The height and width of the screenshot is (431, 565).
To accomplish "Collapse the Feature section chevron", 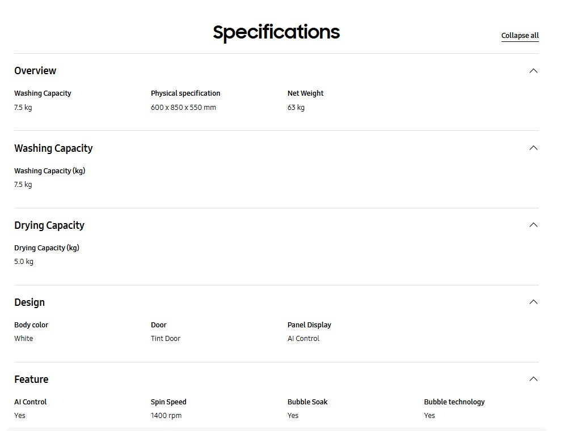I will pos(533,379).
